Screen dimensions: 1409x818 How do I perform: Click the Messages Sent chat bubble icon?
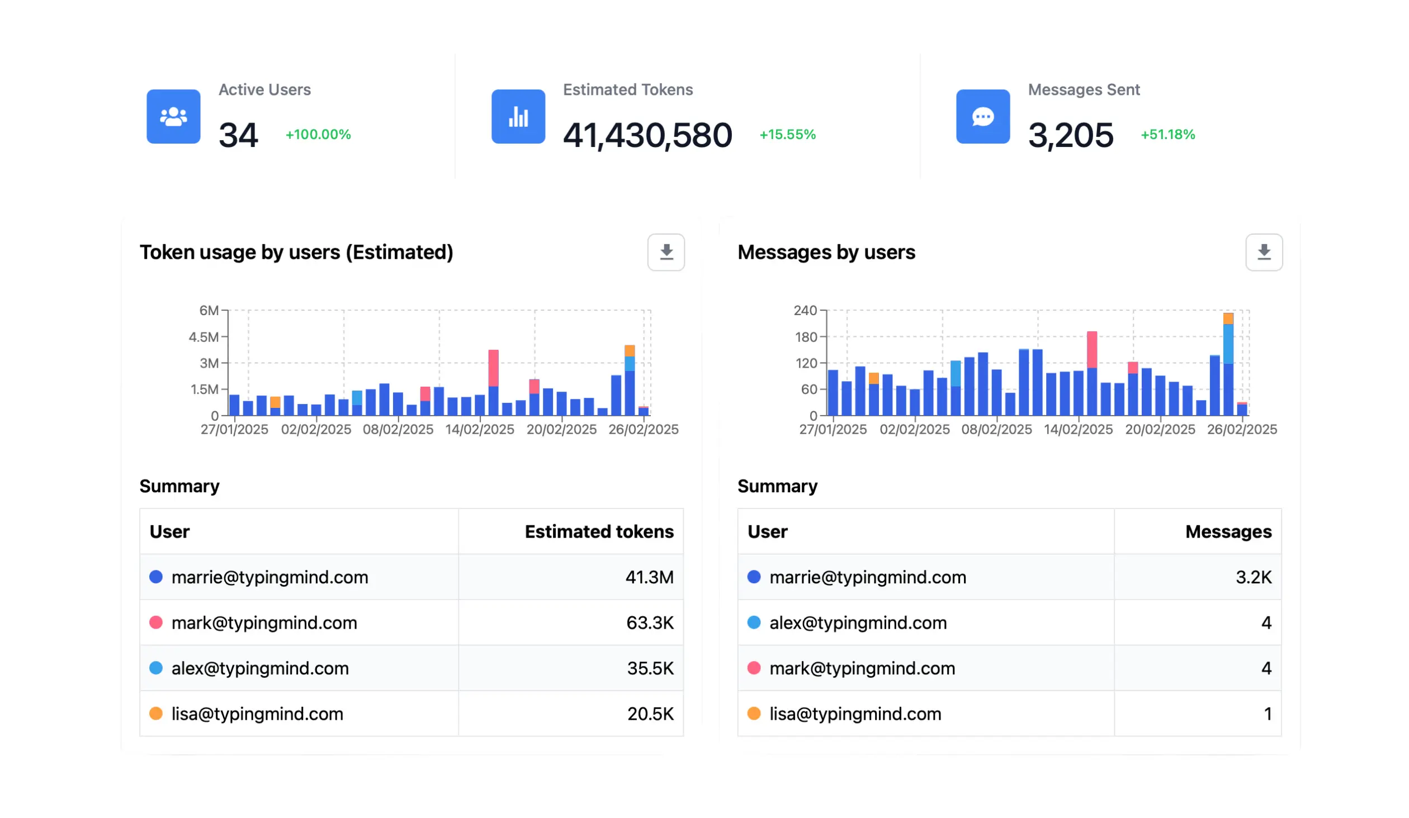click(982, 116)
